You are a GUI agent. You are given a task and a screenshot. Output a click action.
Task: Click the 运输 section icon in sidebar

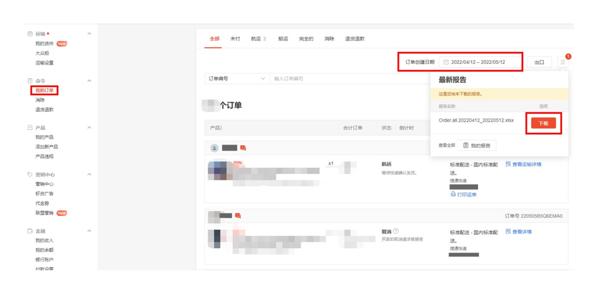tap(30, 34)
